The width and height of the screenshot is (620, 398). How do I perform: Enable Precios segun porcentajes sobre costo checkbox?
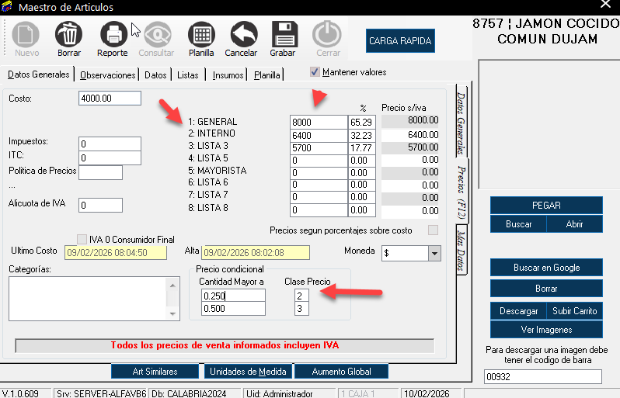click(x=434, y=230)
